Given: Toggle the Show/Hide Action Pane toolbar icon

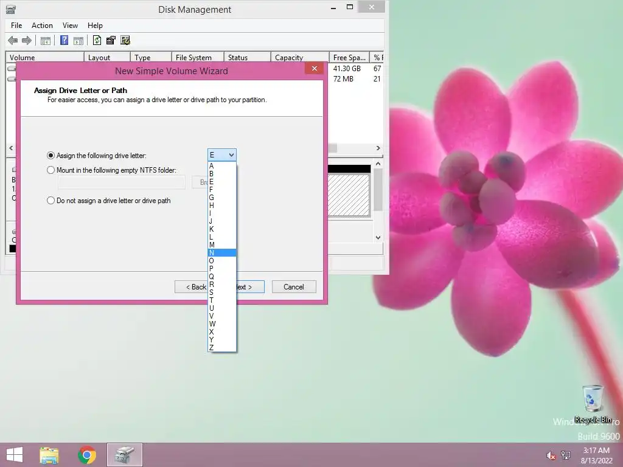Looking at the screenshot, I should click(x=78, y=41).
